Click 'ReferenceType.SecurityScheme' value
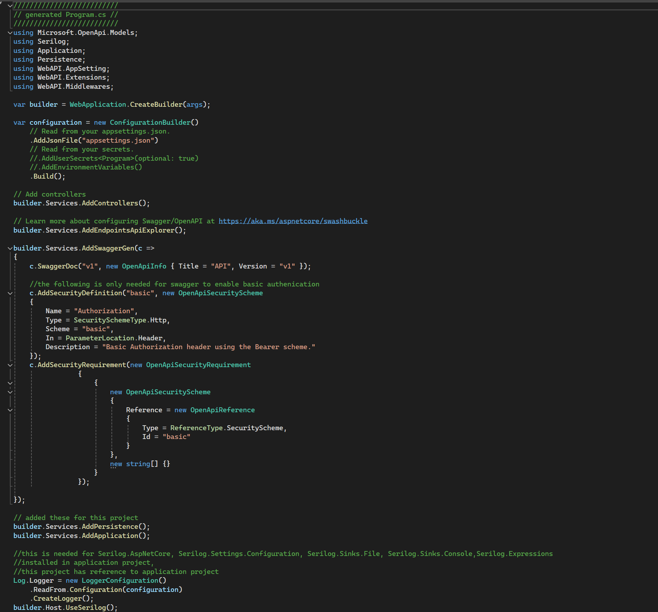Image resolution: width=658 pixels, height=612 pixels. click(x=227, y=428)
